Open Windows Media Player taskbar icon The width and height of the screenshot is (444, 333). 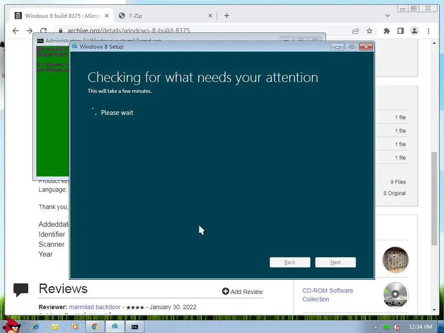(x=75, y=327)
